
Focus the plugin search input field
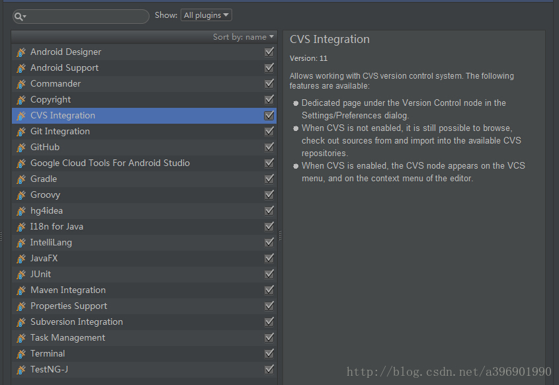tap(86, 17)
